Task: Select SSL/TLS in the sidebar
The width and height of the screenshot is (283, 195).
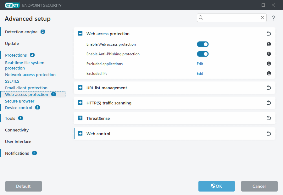Action: (x=11, y=81)
